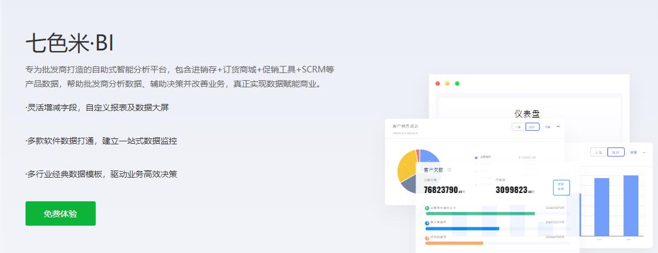Select 上年 toggle on the bar chart card

point(599,152)
